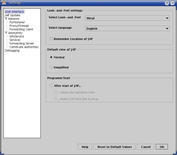Viewport: 177px width, 155px height.
Task: Select Forwarding Client in tree
Action: (x=21, y=30)
